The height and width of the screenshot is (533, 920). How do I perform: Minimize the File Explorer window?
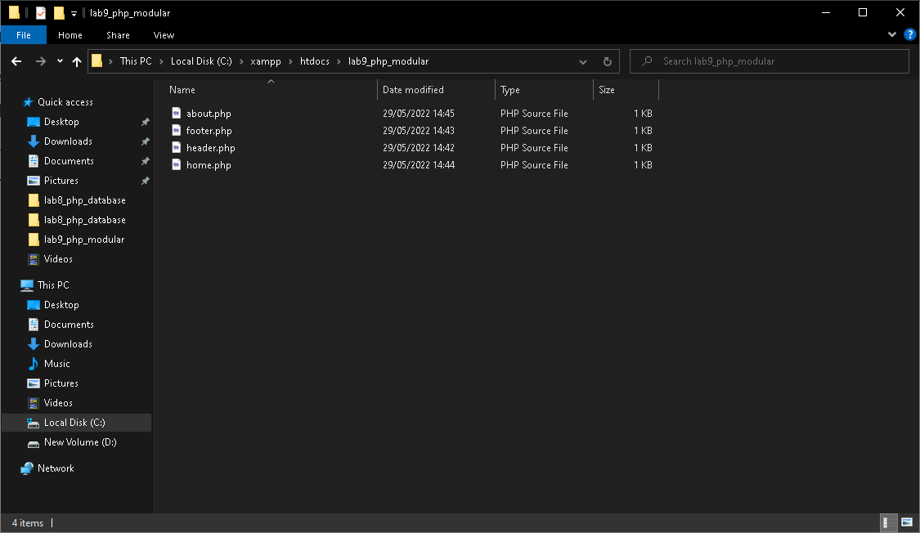[825, 12]
